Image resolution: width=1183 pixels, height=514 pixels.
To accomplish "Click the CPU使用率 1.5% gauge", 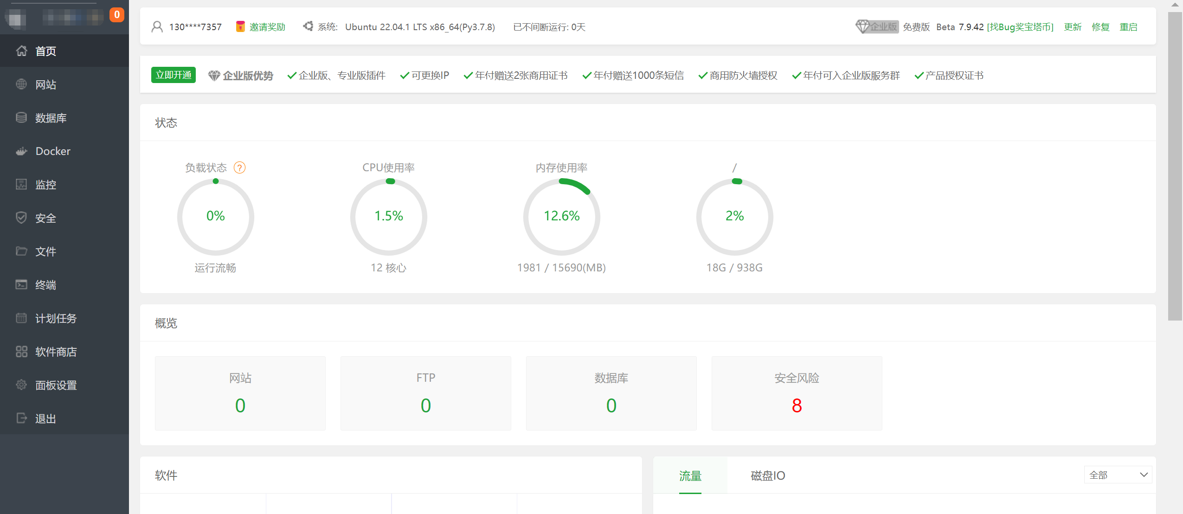I will point(389,217).
